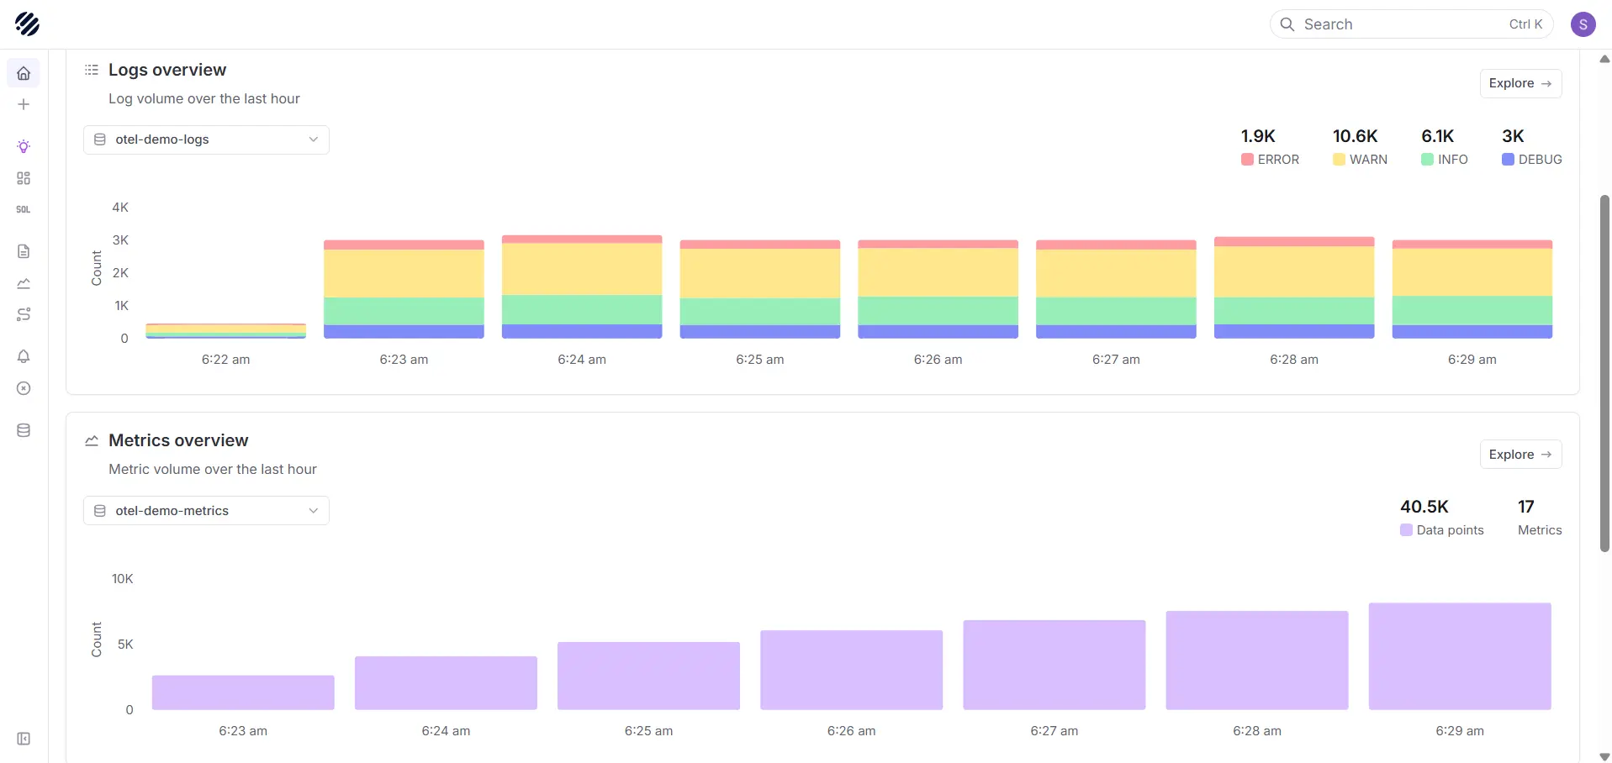This screenshot has height=763, width=1612.
Task: Open the circled X errors icon
Action: pos(24,388)
